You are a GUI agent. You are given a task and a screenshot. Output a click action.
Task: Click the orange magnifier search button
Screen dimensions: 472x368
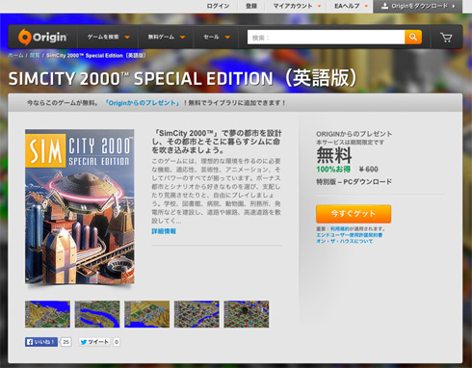[413, 38]
